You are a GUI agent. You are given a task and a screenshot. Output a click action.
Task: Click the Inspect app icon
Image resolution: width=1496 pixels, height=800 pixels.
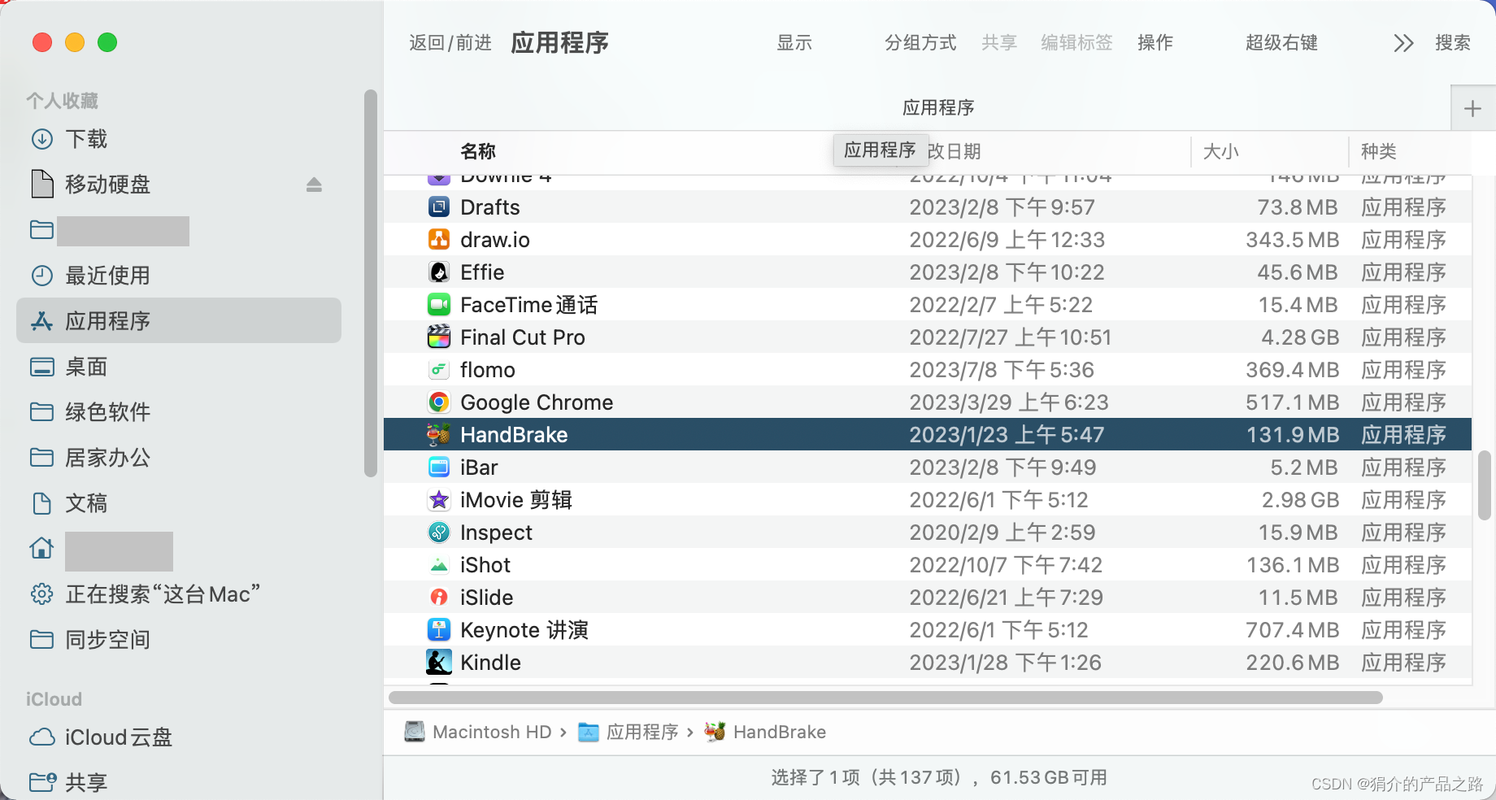439,533
